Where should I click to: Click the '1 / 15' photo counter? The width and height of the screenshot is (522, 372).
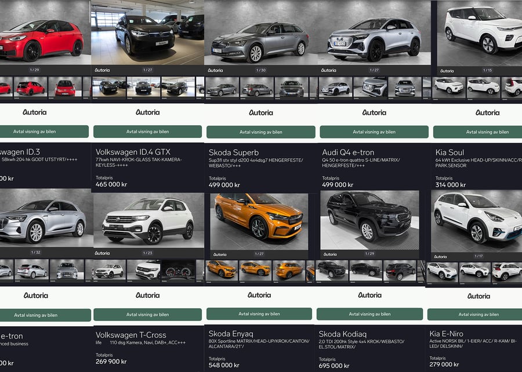[x=487, y=71]
